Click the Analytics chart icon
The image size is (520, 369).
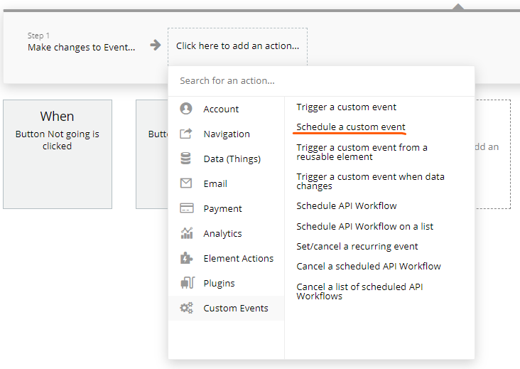click(x=186, y=233)
